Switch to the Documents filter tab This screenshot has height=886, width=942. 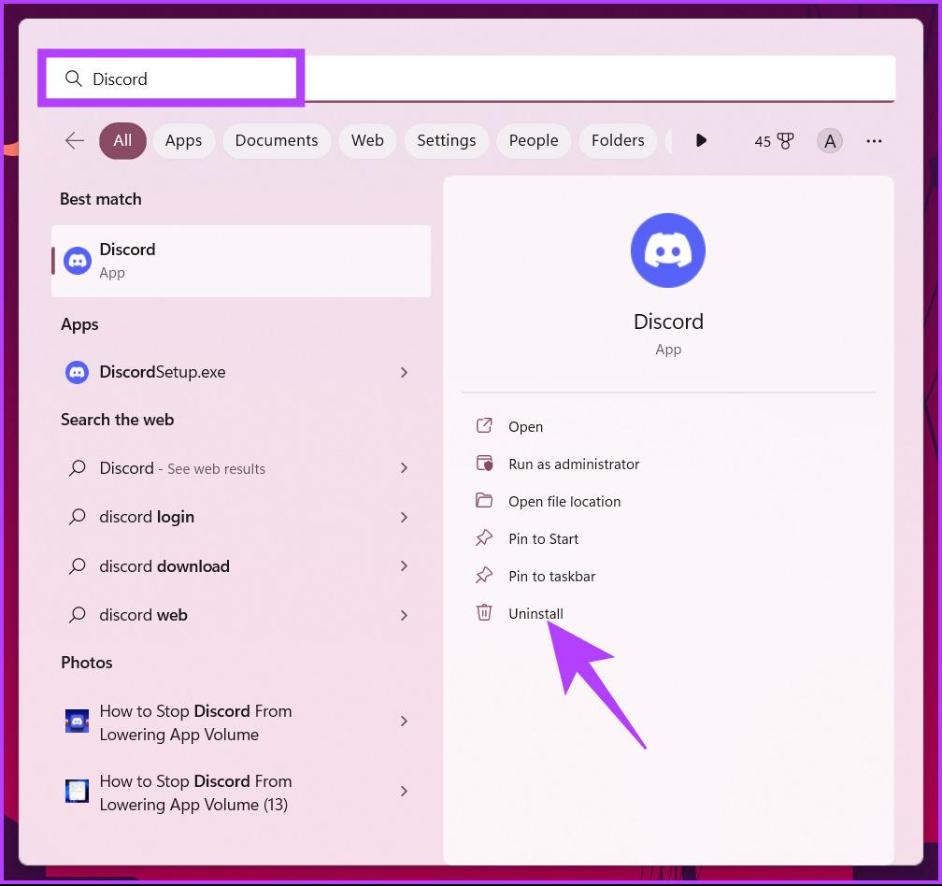point(277,141)
